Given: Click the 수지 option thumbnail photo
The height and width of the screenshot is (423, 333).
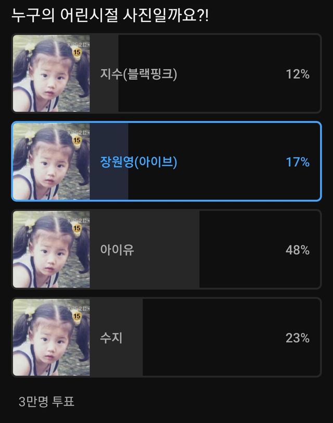Looking at the screenshot, I should (x=51, y=338).
